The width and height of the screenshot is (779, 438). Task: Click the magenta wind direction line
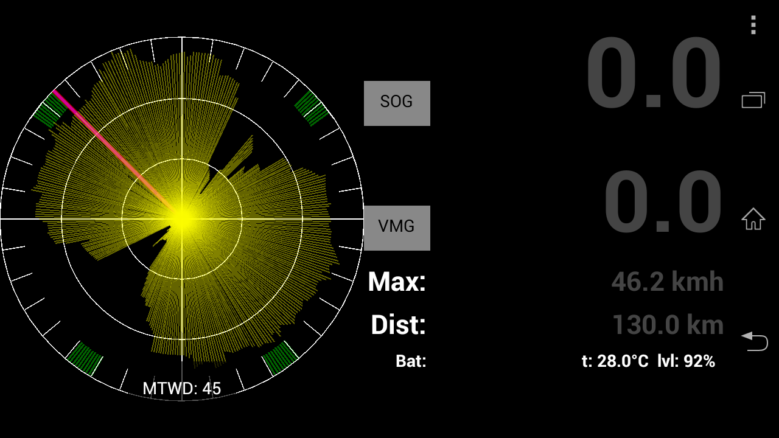point(117,155)
